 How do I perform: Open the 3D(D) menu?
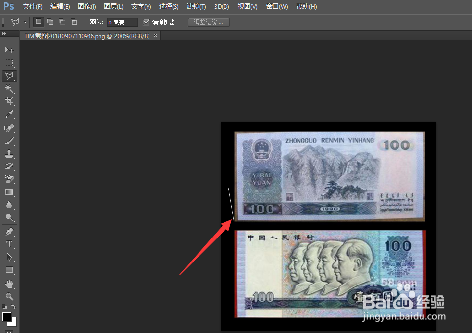click(222, 7)
